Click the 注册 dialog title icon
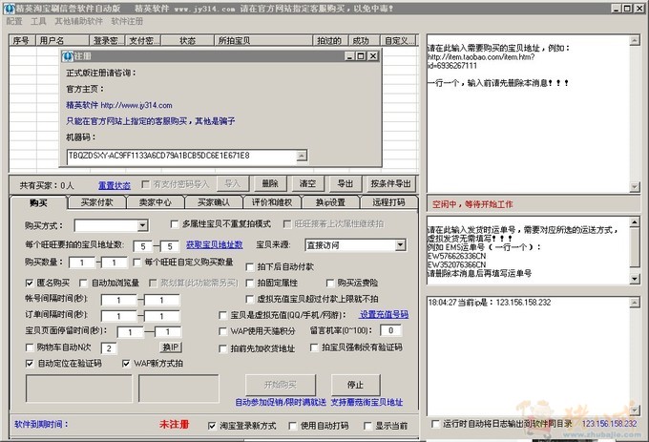The width and height of the screenshot is (649, 442). pos(68,56)
